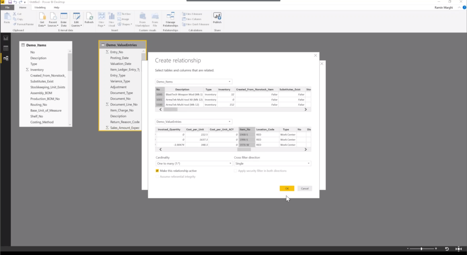Viewport: 467px width, 255px height.
Task: Click the Redo arrow in title bar
Action: point(20,2)
